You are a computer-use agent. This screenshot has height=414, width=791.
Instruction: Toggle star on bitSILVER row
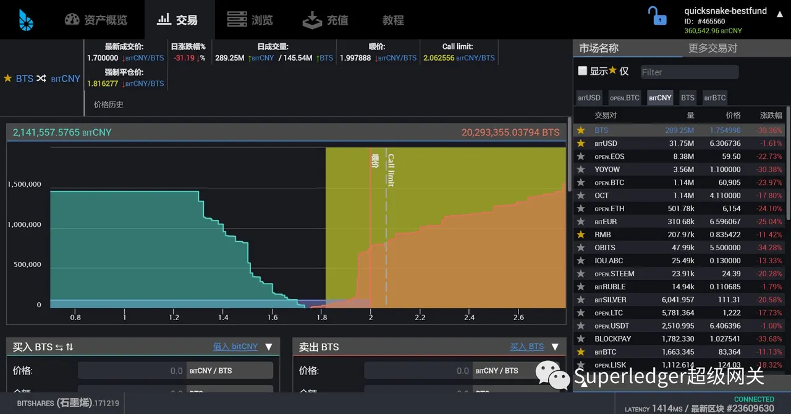click(x=581, y=299)
